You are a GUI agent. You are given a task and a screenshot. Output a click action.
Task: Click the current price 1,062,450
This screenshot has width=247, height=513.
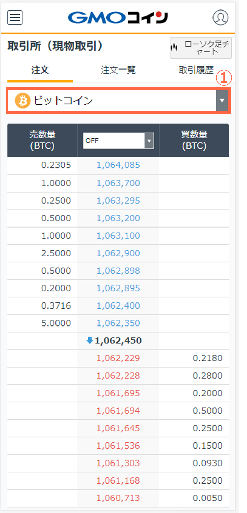(118, 341)
